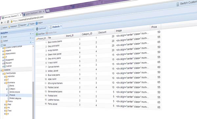197x119 pixels.
Task: Sort by the Product_ID column header
Action: tap(41, 38)
